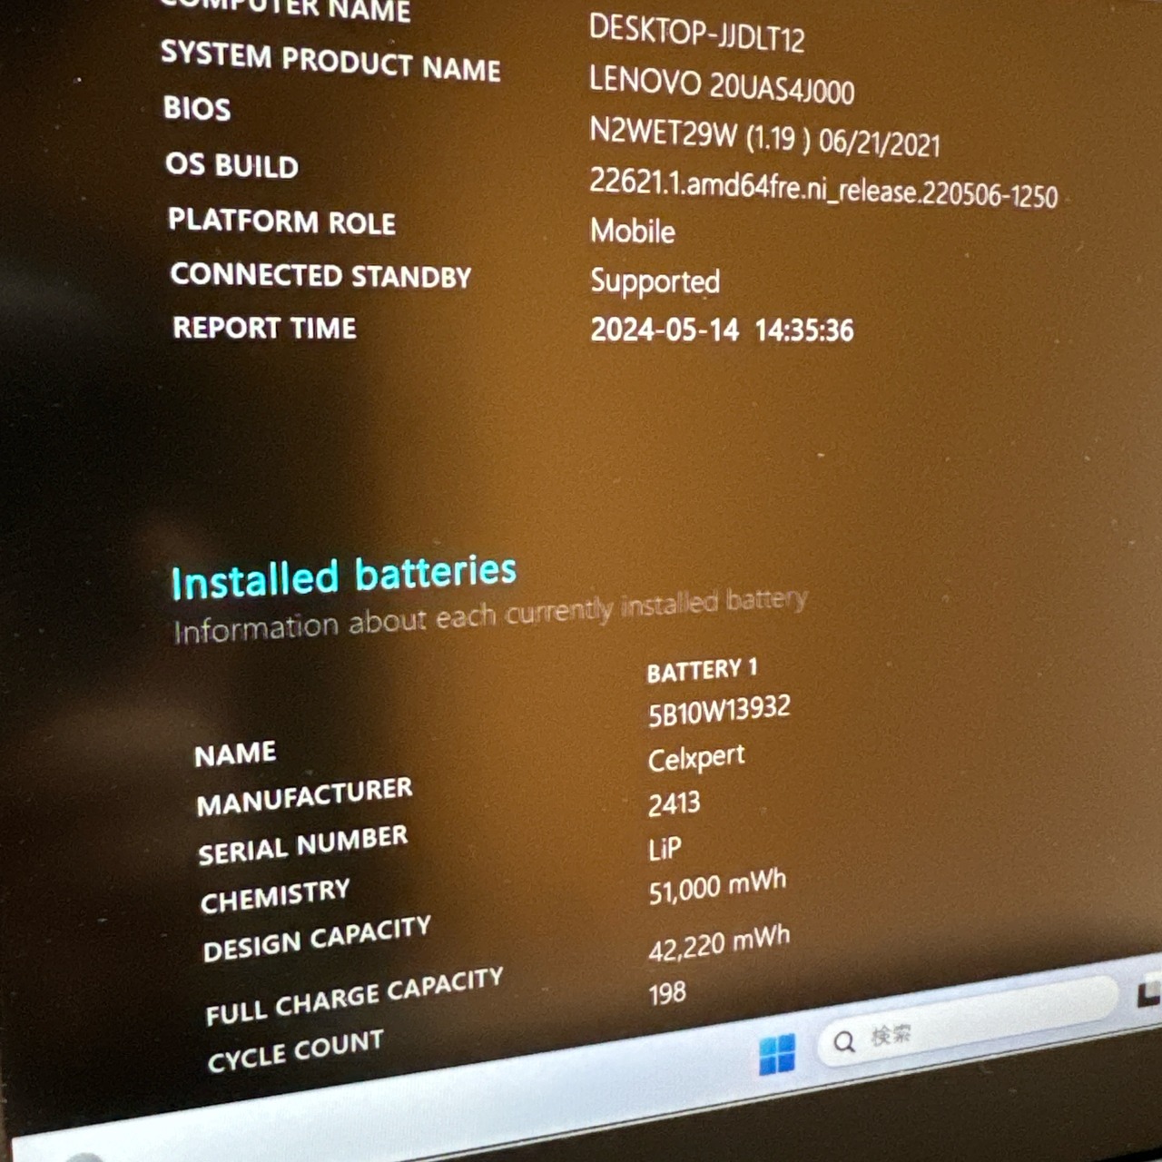The width and height of the screenshot is (1162, 1162).
Task: Select the BIOS value 'N2WET29W (1.19 ) 06/21/2021'
Action: coord(764,137)
